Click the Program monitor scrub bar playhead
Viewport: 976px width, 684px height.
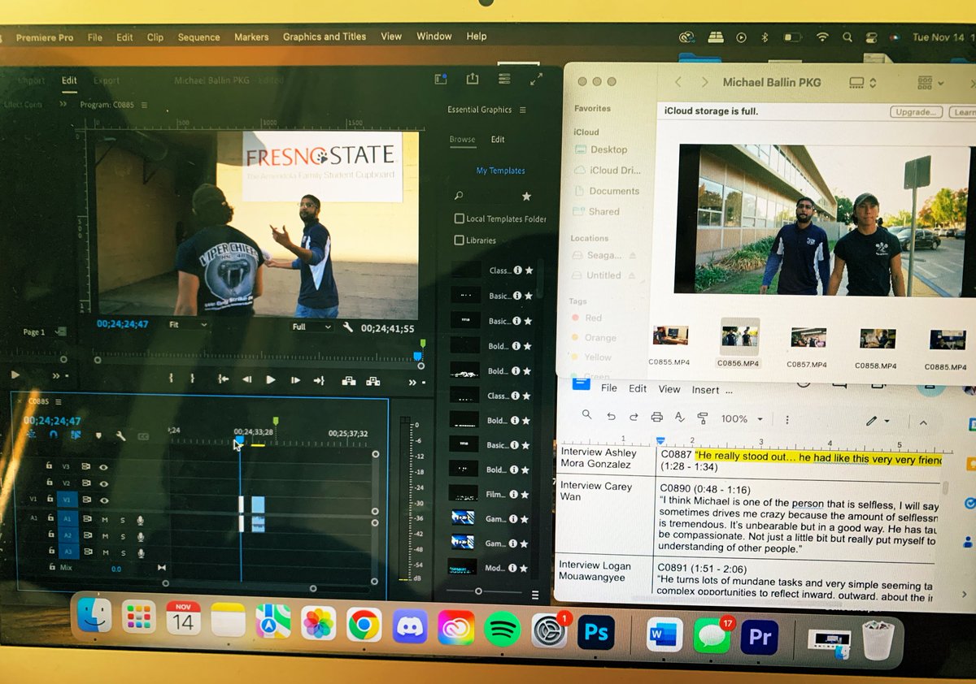coord(418,356)
